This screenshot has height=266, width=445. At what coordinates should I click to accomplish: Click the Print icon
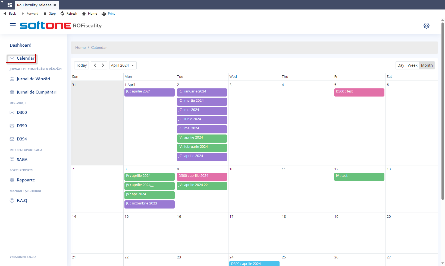click(104, 14)
